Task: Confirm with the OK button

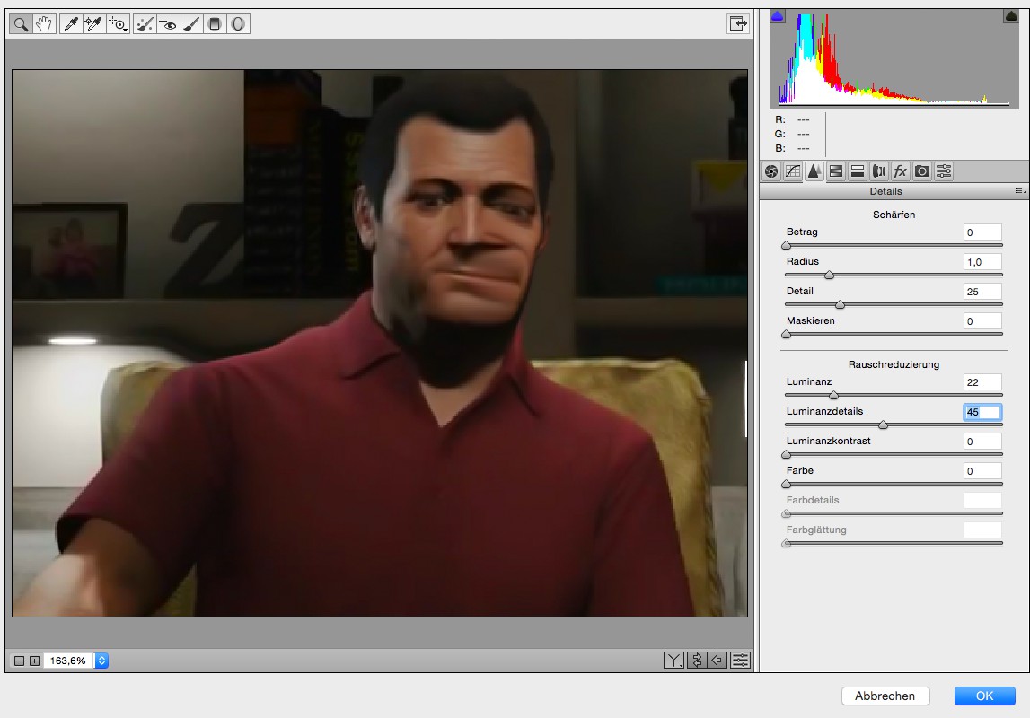Action: point(984,696)
